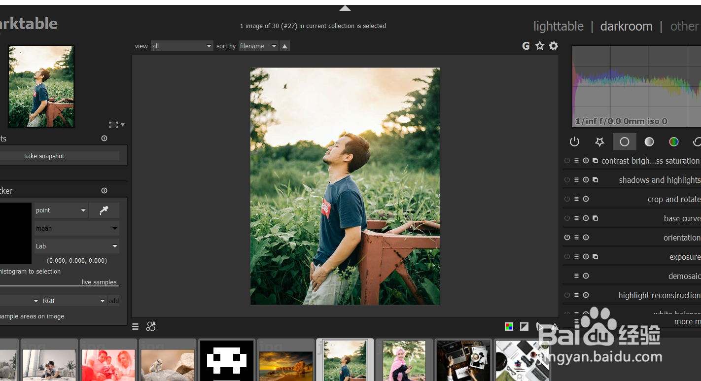Viewport: 701px width, 381px height.
Task: Reset the shadows and highlights module
Action: pyautogui.click(x=586, y=180)
